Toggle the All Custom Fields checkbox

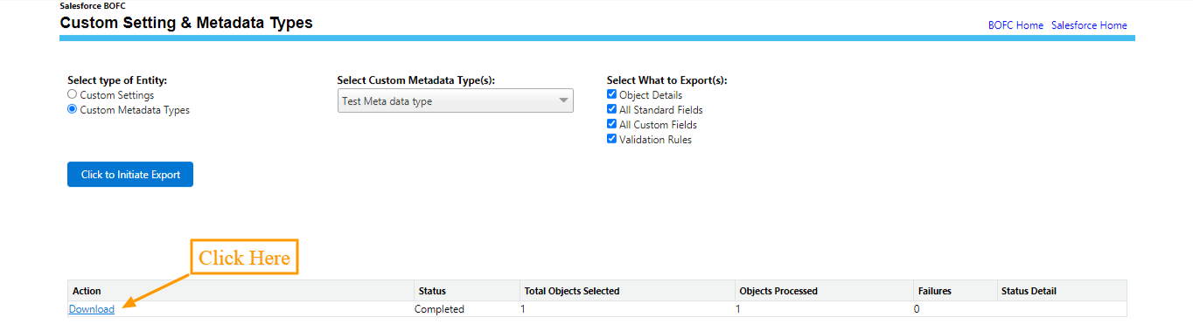click(x=612, y=124)
